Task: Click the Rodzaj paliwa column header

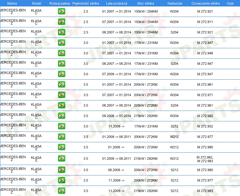Action: click(60, 3)
